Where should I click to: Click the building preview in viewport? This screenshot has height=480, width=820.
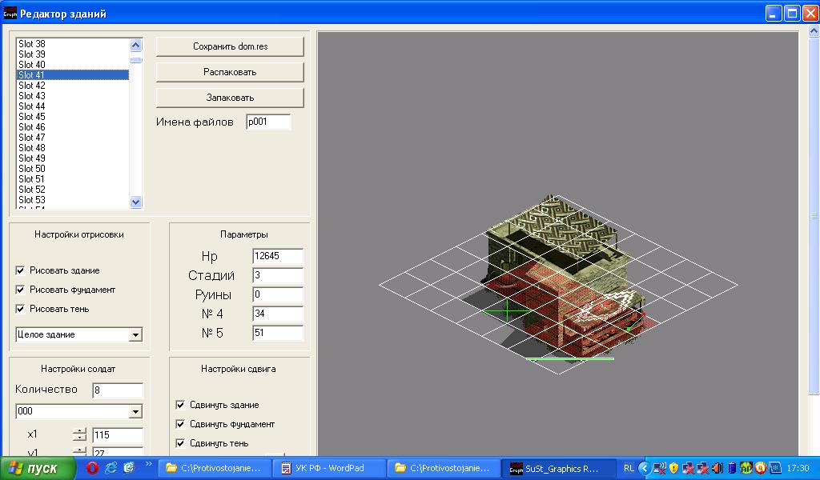pos(562,277)
